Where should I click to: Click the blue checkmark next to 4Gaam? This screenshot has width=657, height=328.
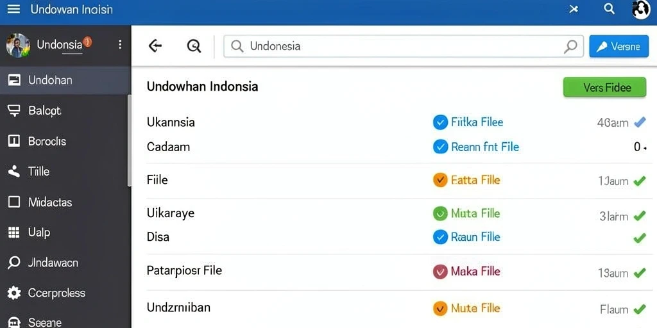point(640,122)
